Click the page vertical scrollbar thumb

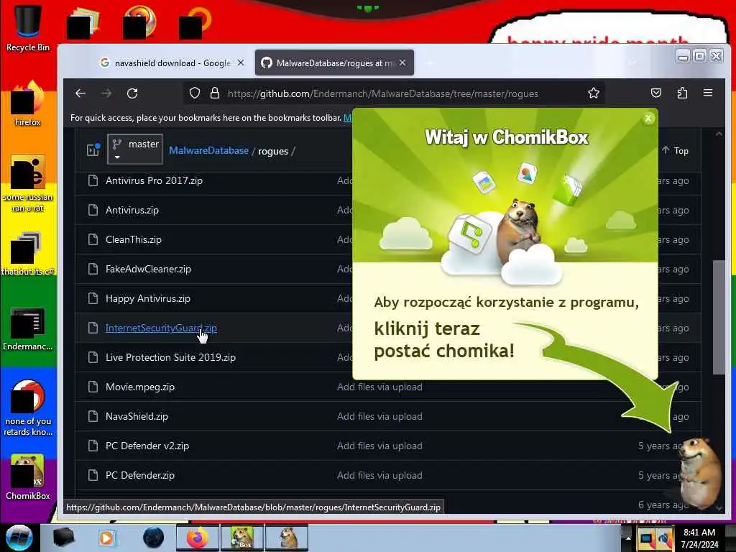click(x=719, y=317)
